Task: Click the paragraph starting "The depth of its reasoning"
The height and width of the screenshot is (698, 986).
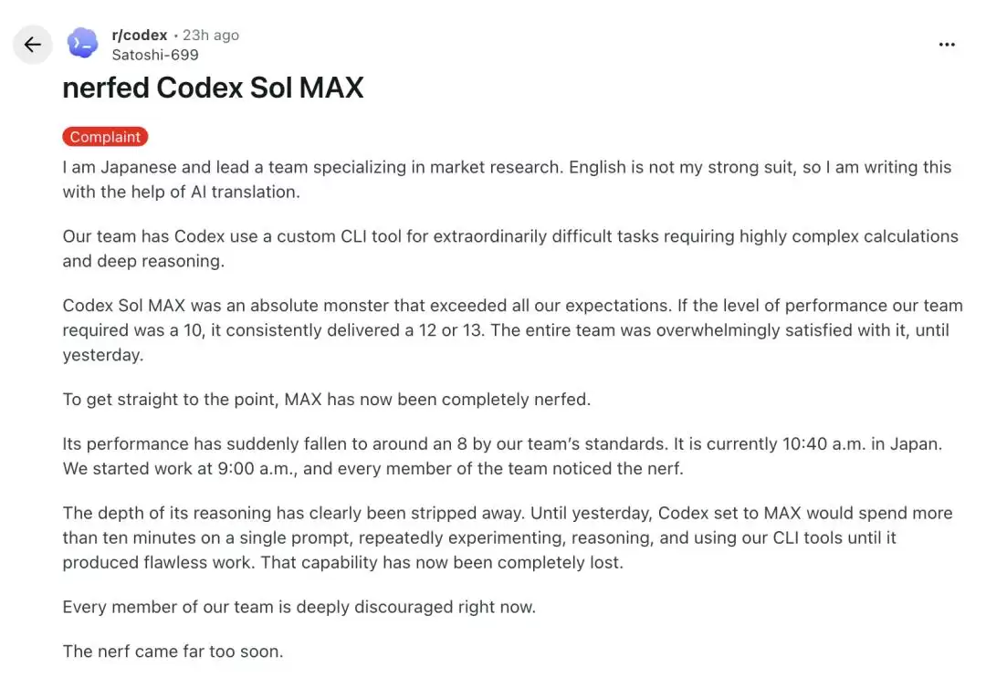Action: point(508,537)
